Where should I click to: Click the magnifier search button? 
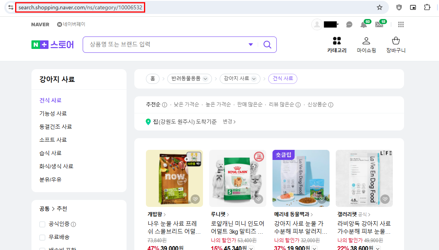(267, 45)
